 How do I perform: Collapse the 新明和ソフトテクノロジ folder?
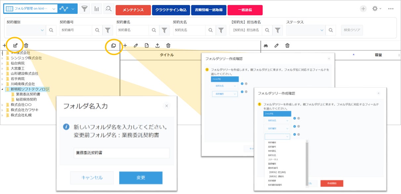click(x=3, y=89)
